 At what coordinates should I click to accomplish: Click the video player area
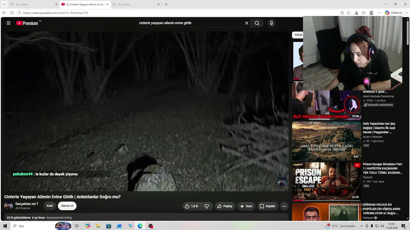146,111
